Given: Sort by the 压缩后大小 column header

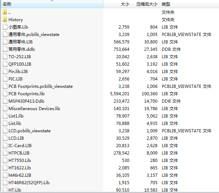Looking at the screenshot, I should [x=146, y=4].
